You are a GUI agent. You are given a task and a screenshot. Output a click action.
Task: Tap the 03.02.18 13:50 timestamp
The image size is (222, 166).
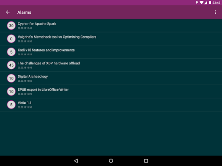pos(25,81)
